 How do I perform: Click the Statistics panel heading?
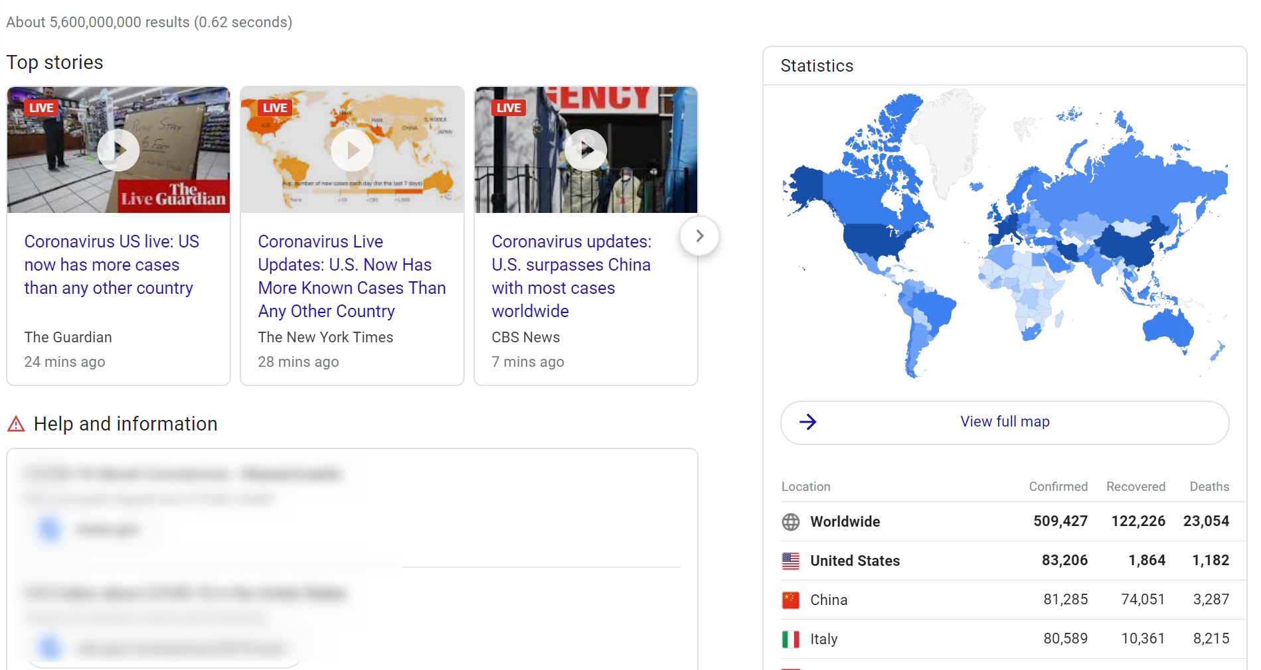tap(817, 66)
